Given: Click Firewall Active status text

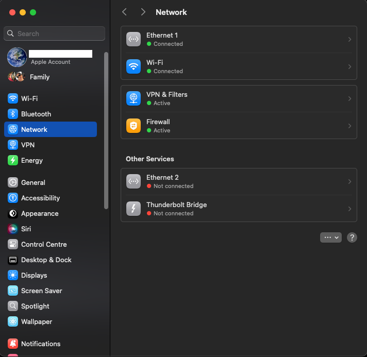Looking at the screenshot, I should (162, 130).
